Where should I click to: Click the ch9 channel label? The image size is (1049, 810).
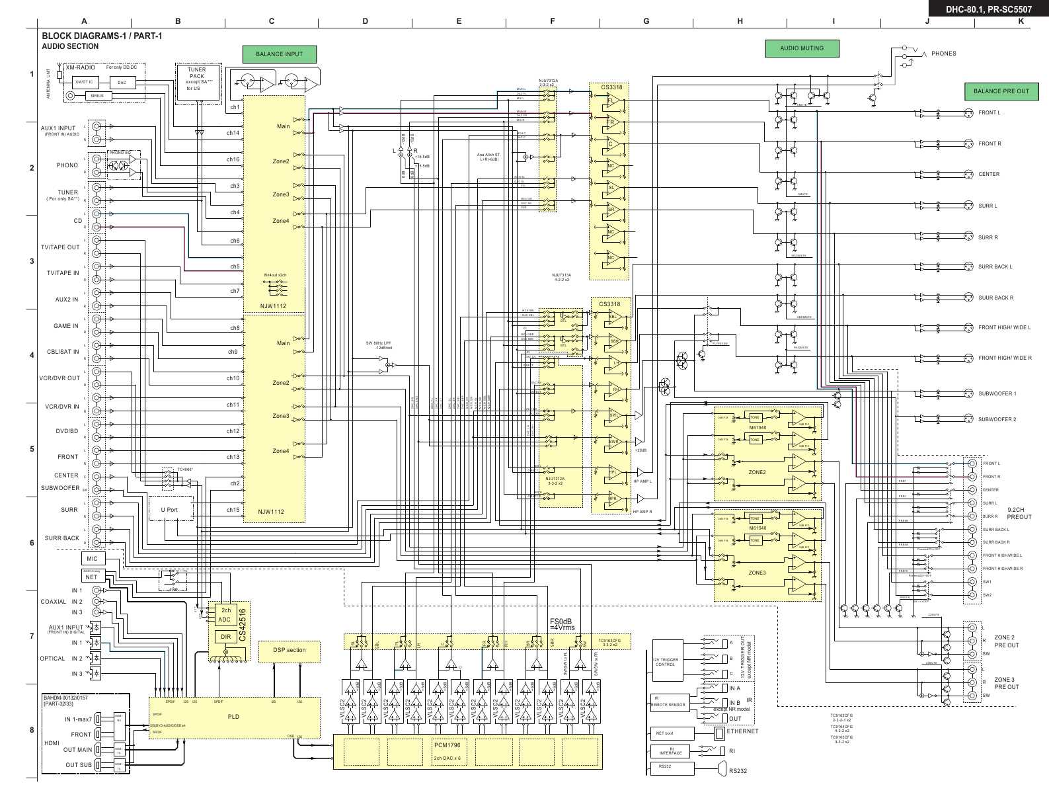pyautogui.click(x=233, y=352)
